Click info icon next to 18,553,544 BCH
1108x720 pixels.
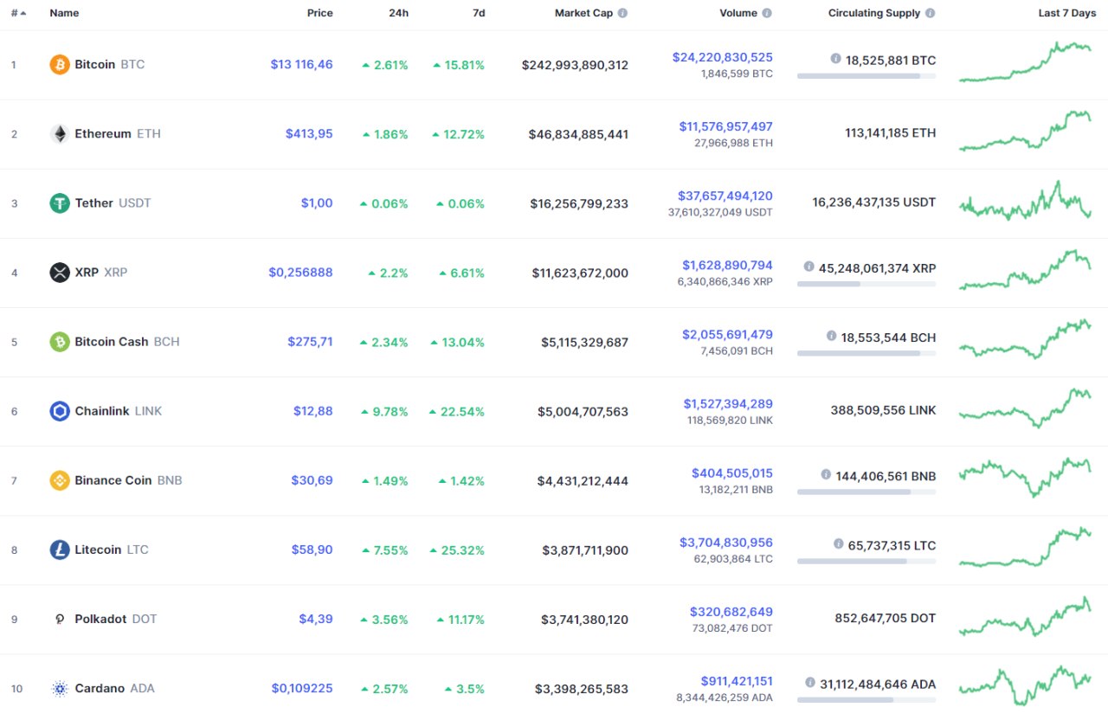831,336
